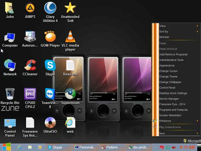Launch CPUID CPU-Z desktop icon
Screen dimensions: 201x151
pyautogui.click(x=30, y=94)
